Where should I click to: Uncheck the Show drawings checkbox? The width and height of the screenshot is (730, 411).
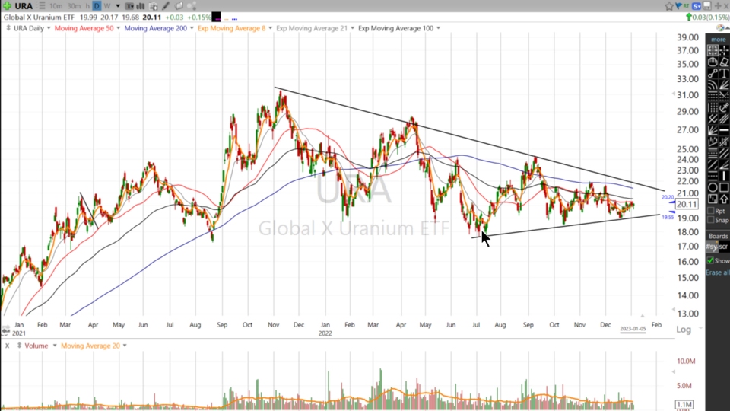[x=710, y=260]
